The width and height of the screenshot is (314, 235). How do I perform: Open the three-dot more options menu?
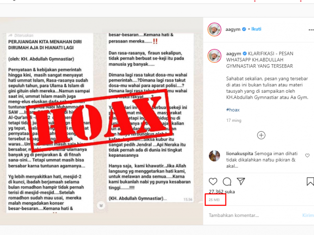[311, 30]
